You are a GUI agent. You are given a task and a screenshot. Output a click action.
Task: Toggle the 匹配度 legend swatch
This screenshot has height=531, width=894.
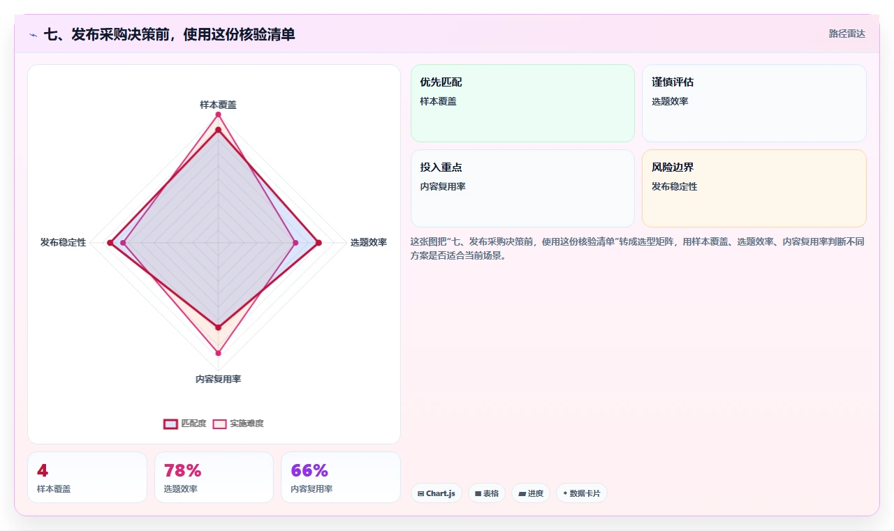coord(171,424)
